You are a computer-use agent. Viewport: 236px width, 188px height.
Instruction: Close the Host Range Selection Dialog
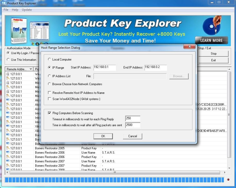[189, 46]
